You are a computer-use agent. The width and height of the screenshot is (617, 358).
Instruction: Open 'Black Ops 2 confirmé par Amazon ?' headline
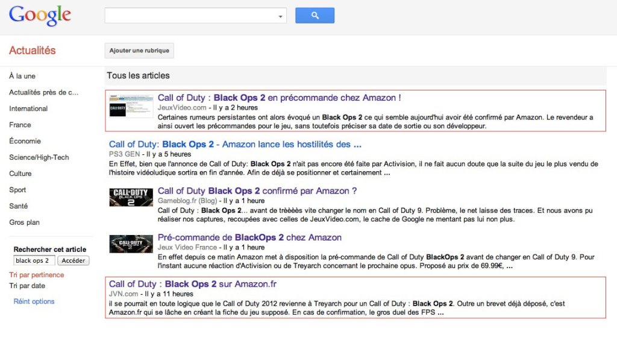[257, 191]
